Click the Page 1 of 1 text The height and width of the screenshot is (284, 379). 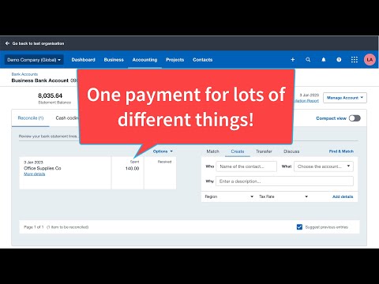pos(34,227)
